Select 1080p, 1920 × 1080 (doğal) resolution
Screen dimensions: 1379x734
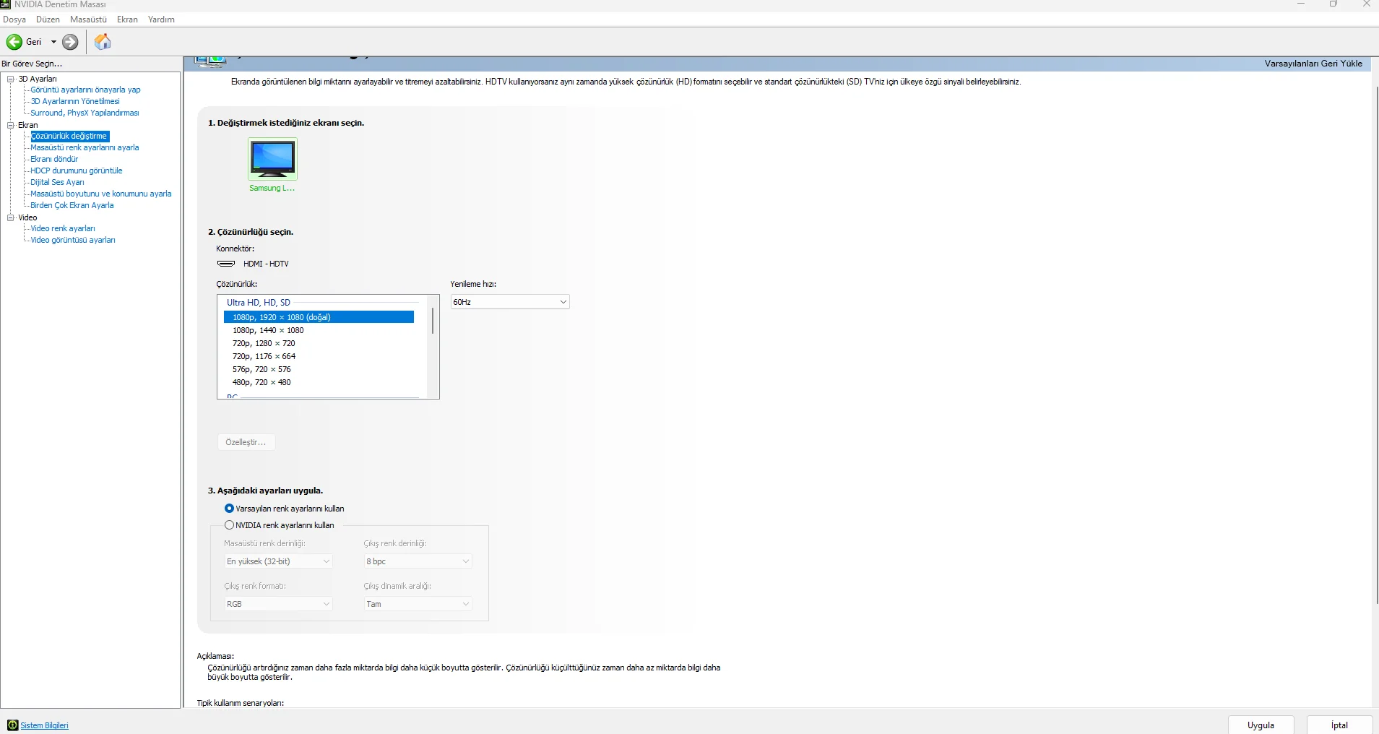tap(319, 317)
